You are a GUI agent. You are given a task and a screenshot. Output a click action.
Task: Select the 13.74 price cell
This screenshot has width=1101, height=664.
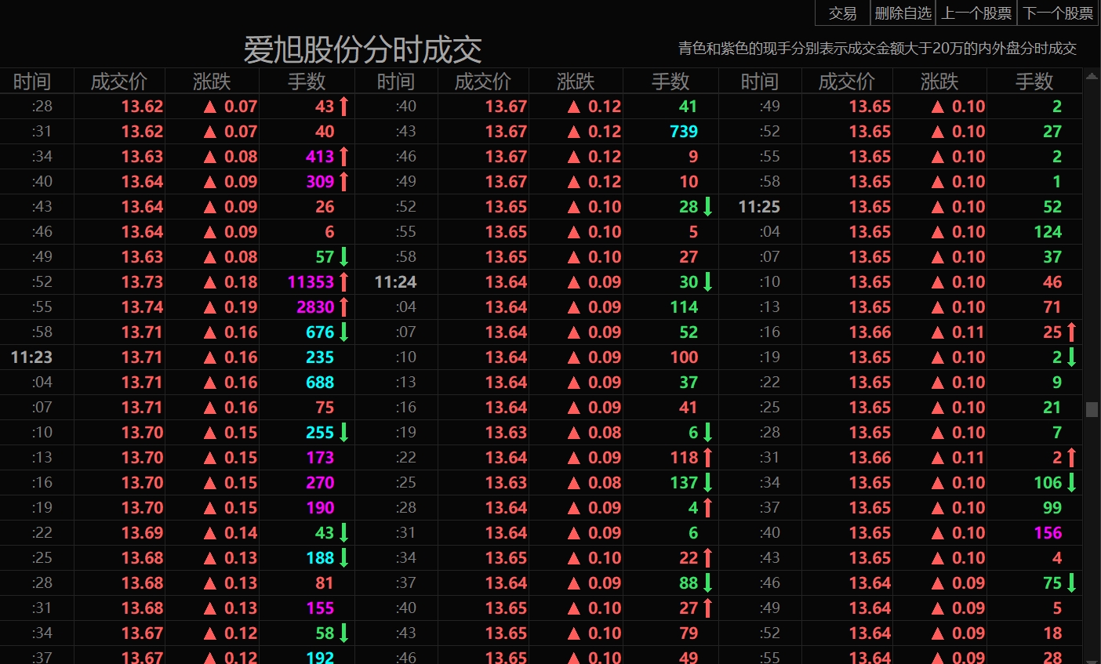[x=142, y=307]
